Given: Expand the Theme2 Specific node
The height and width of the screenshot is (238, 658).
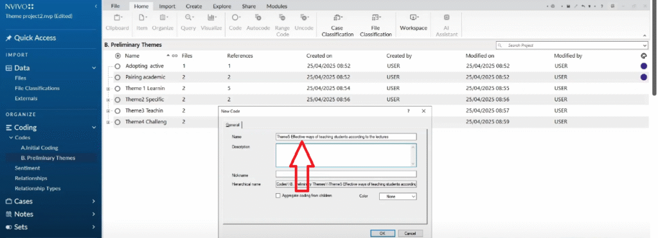Looking at the screenshot, I should click(108, 99).
